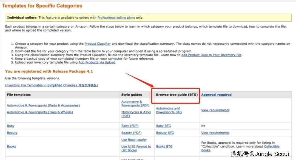
Task: Open the Motorcycles & ATVs (PDF) style guide
Action: pyautogui.click(x=136, y=114)
